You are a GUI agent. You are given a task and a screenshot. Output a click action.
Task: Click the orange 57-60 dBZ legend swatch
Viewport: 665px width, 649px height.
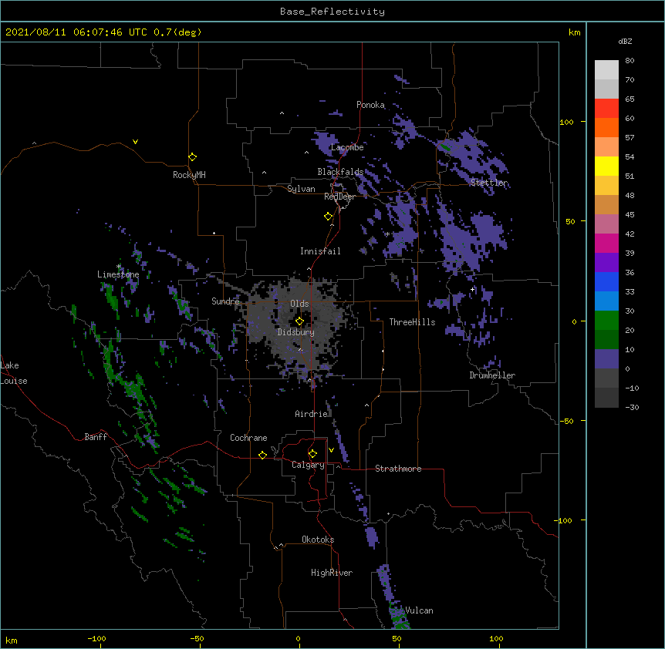tap(606, 127)
